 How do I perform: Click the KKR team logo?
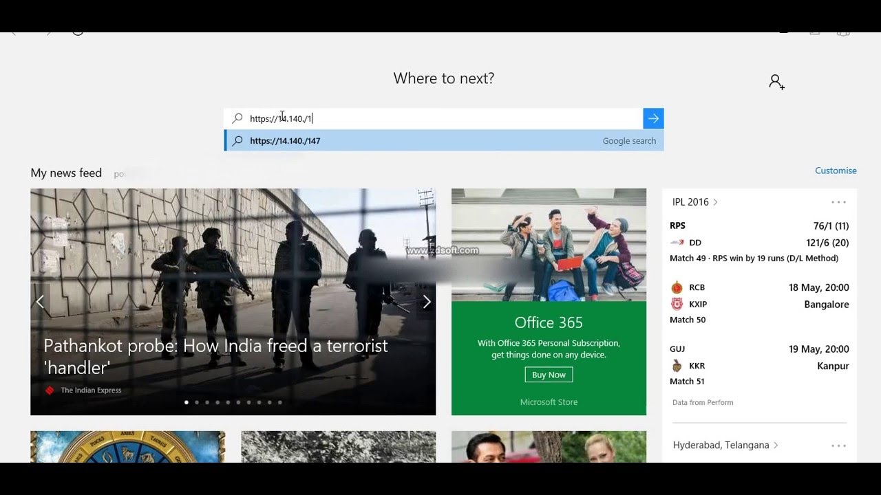[x=677, y=366]
